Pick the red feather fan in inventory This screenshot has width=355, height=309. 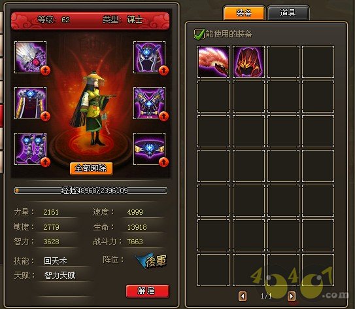pos(214,62)
